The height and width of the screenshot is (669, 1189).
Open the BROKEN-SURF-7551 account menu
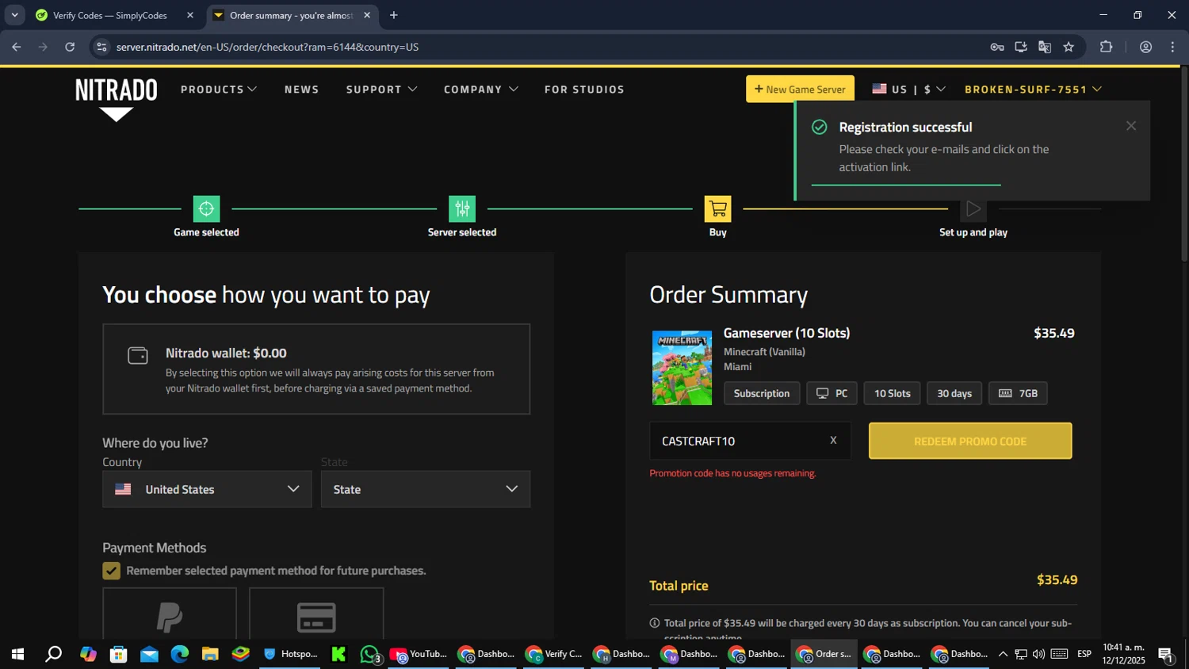pyautogui.click(x=1033, y=89)
